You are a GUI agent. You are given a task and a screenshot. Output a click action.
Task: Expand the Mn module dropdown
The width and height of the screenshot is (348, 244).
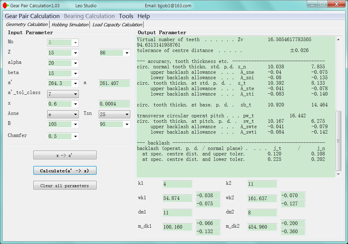pos(75,43)
